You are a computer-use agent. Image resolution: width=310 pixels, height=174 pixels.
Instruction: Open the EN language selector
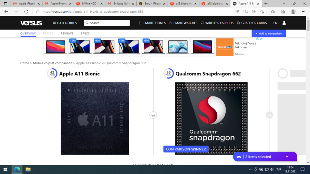[275, 23]
